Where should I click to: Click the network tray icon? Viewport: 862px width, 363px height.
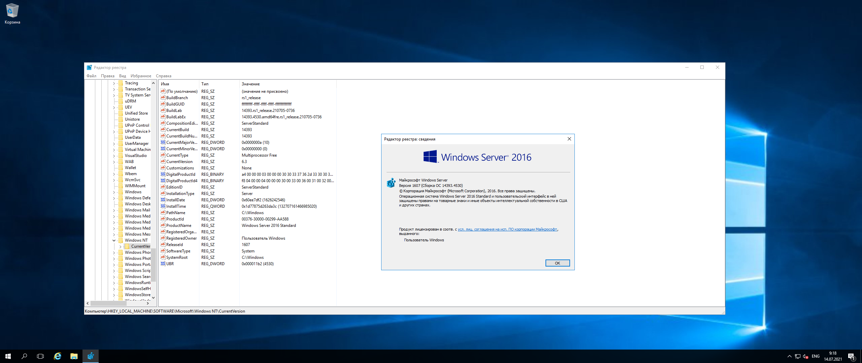coord(797,356)
